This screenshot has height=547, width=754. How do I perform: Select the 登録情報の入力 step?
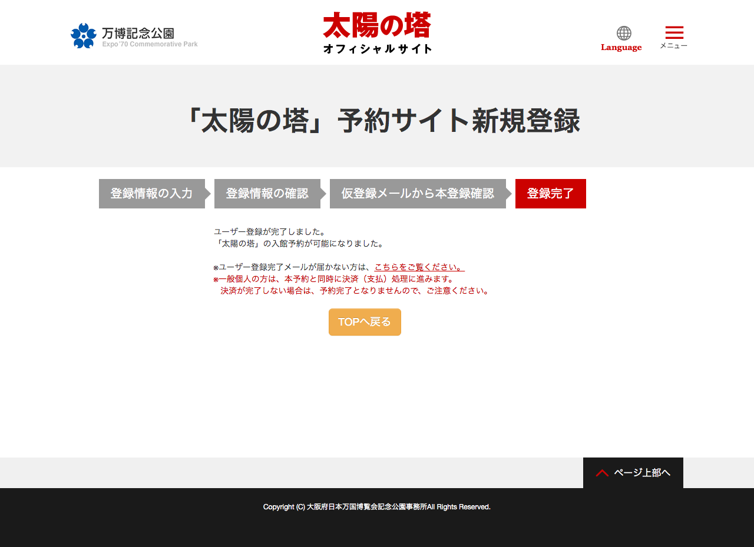pos(152,194)
